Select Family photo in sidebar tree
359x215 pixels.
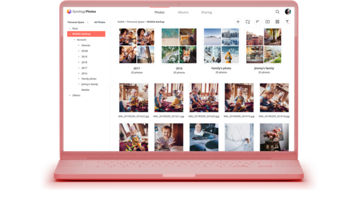click(x=89, y=79)
